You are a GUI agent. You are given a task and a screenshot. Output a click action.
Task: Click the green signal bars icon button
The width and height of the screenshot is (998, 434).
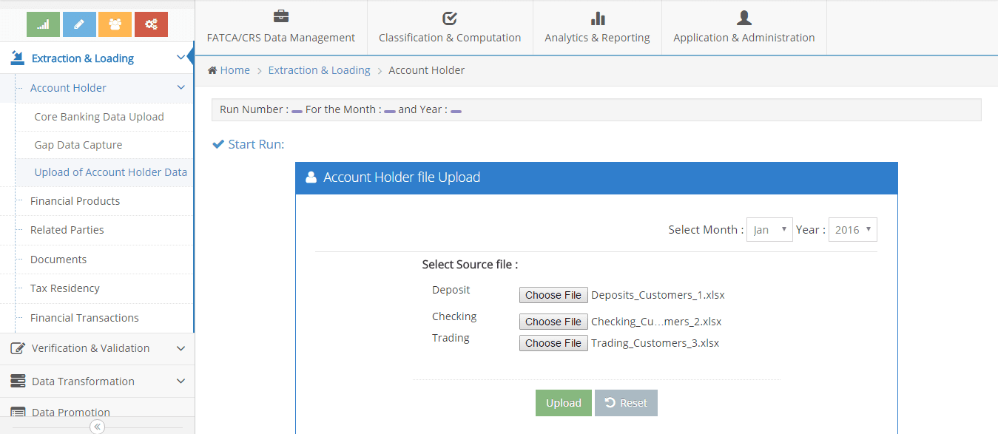click(x=43, y=24)
